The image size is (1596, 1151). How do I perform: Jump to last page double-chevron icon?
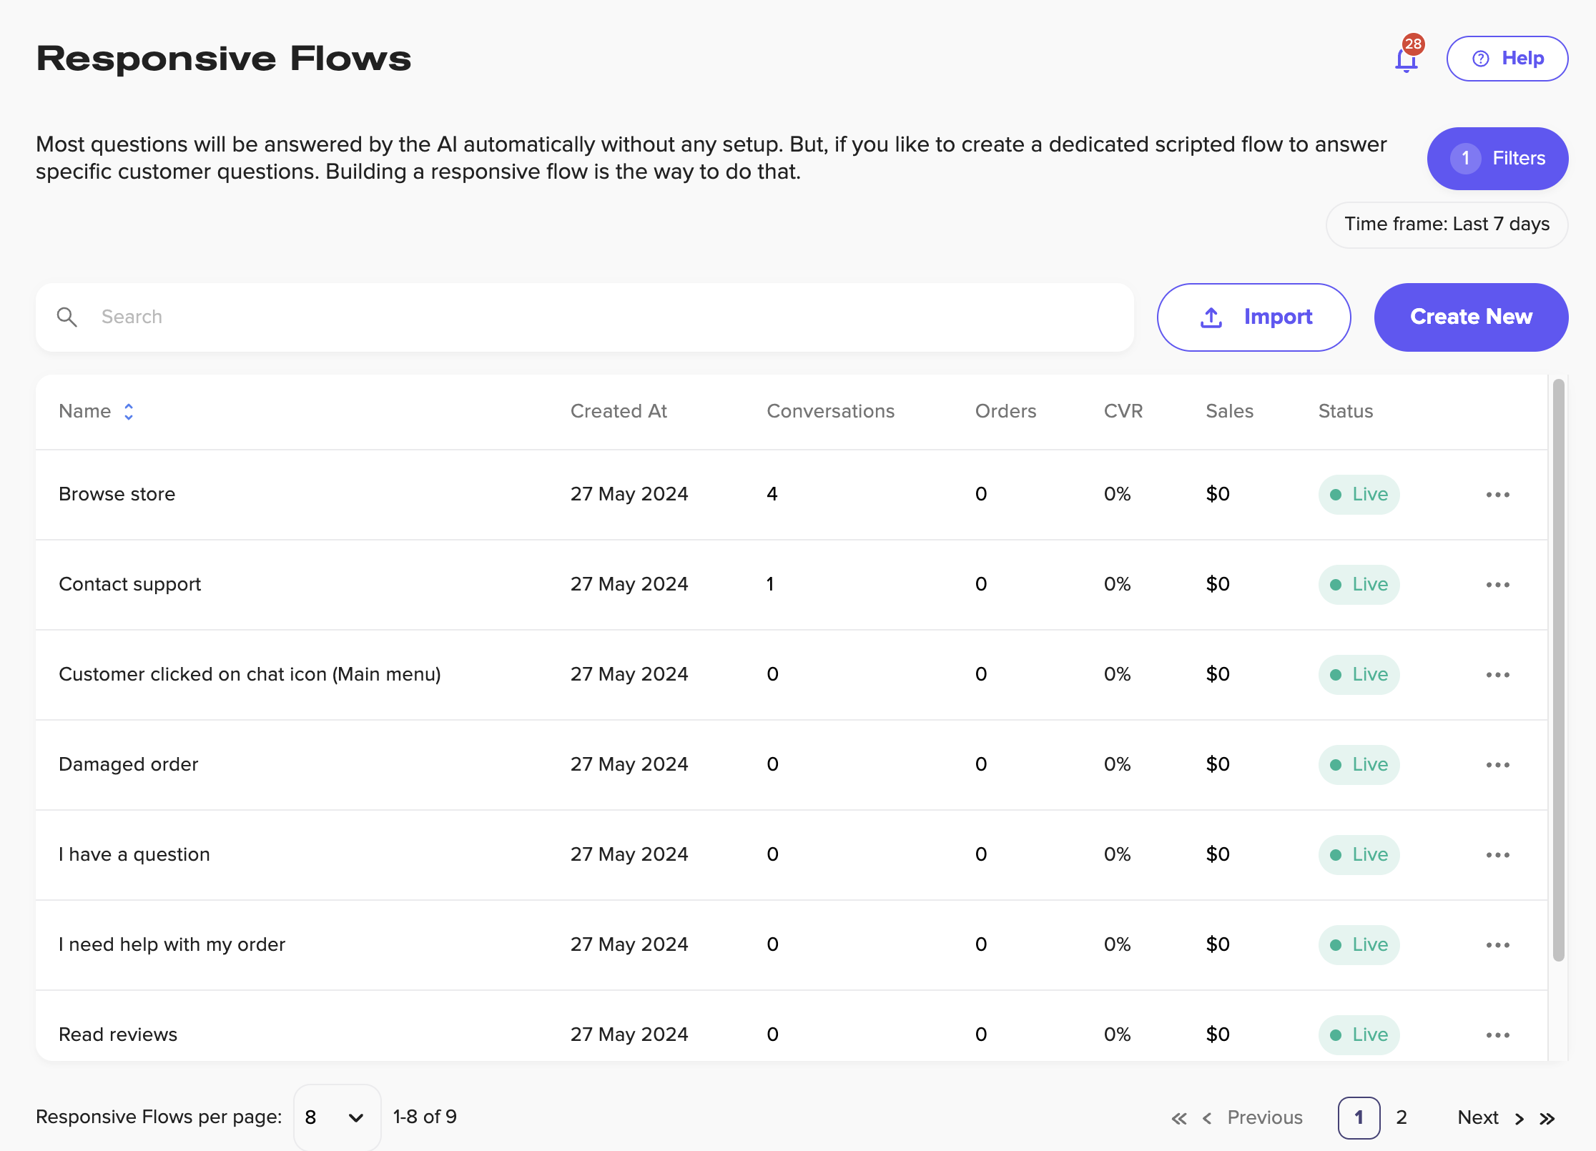[1547, 1118]
